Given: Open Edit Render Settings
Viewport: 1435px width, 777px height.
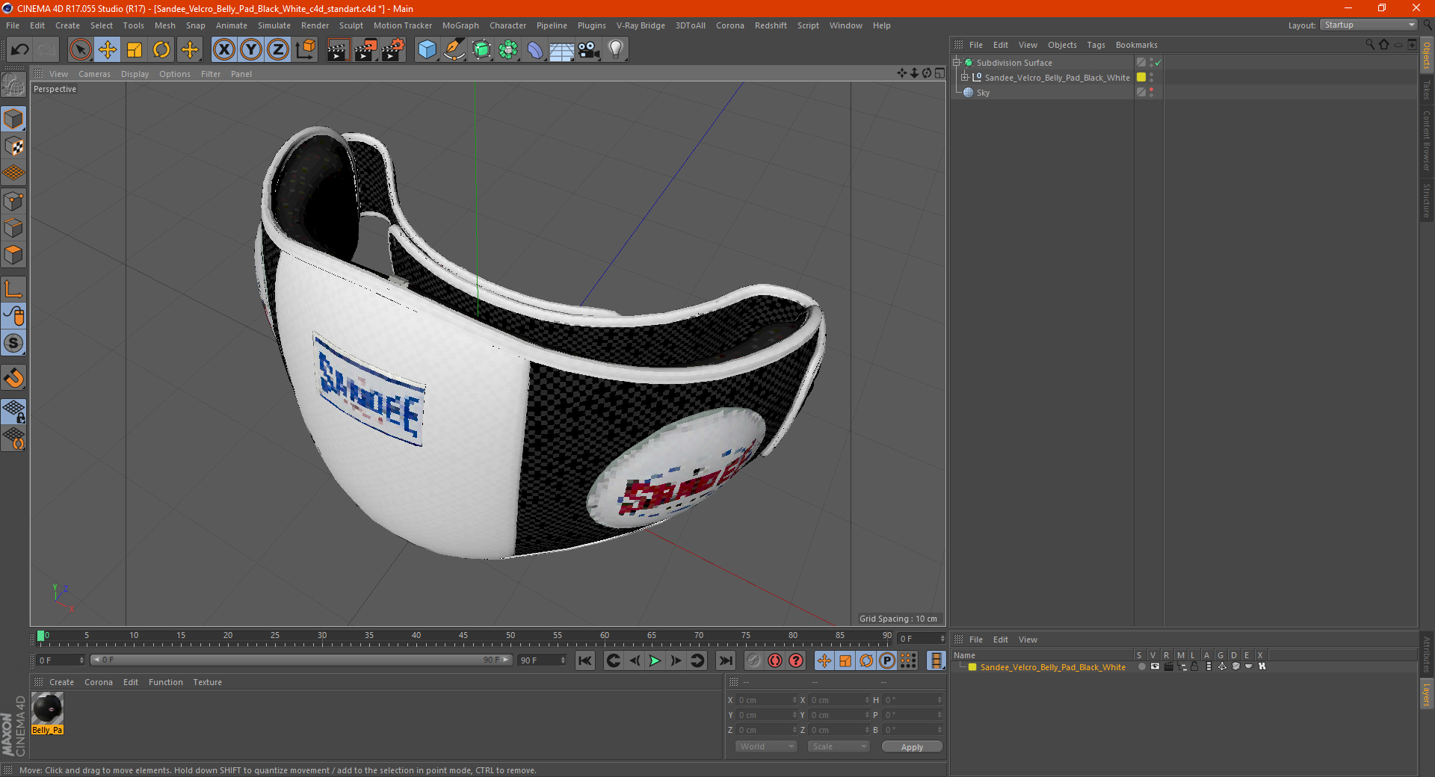Looking at the screenshot, I should (393, 50).
